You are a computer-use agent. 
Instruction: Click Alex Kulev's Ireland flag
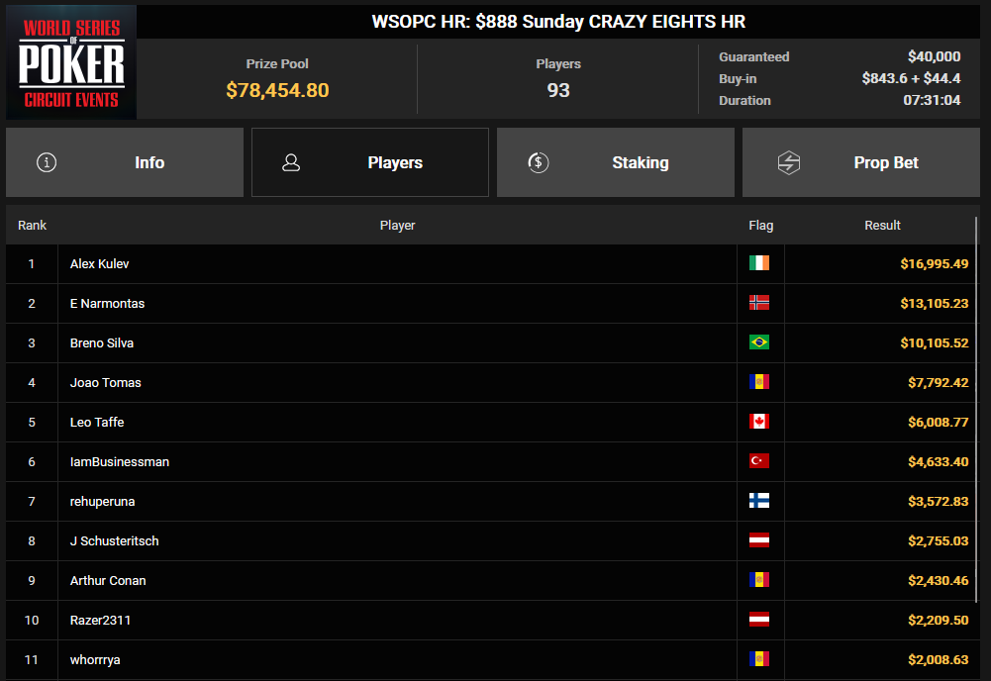[x=759, y=262]
